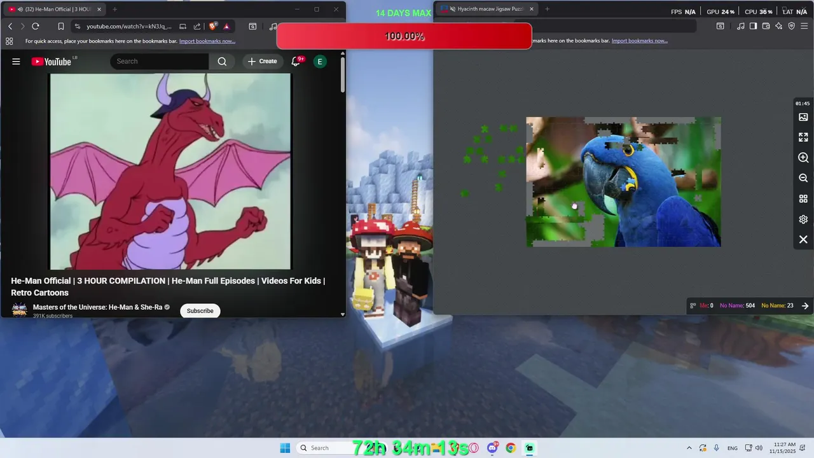
Task: Go back in the YouTube browser window
Action: [x=10, y=26]
